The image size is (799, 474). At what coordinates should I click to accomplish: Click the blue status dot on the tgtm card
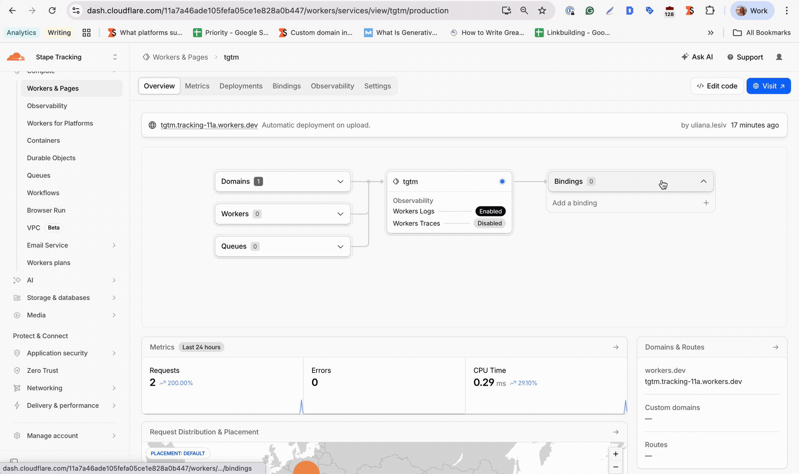502,182
